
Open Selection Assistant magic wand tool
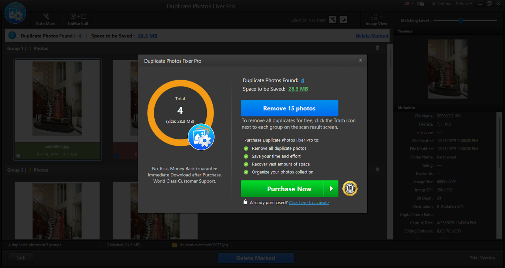pyautogui.click(x=333, y=20)
